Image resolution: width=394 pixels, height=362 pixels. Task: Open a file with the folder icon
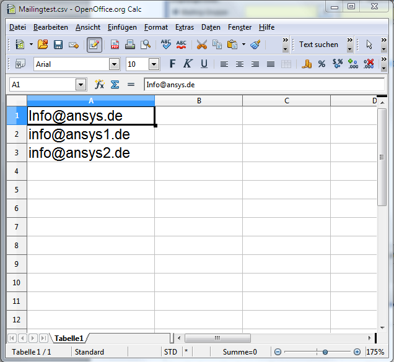point(42,45)
